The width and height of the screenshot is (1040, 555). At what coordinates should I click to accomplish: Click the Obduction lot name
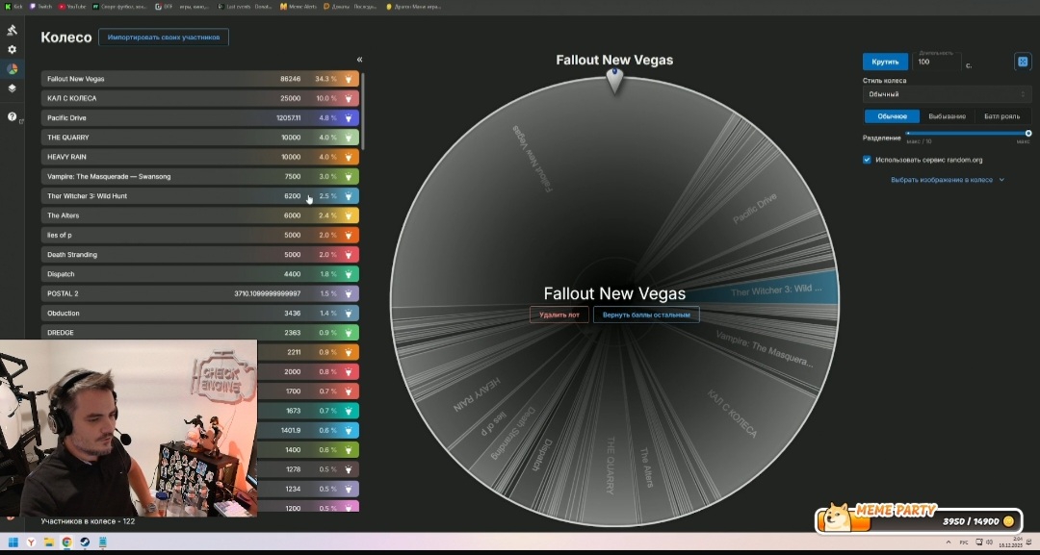click(63, 314)
